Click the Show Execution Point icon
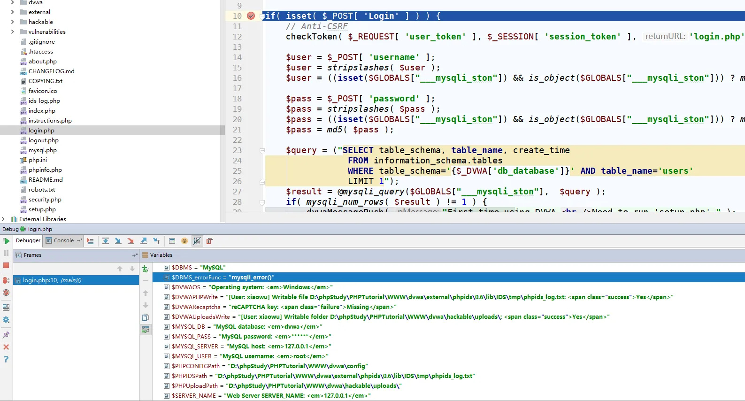 point(90,241)
